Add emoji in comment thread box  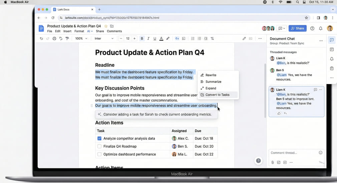pos(321,153)
